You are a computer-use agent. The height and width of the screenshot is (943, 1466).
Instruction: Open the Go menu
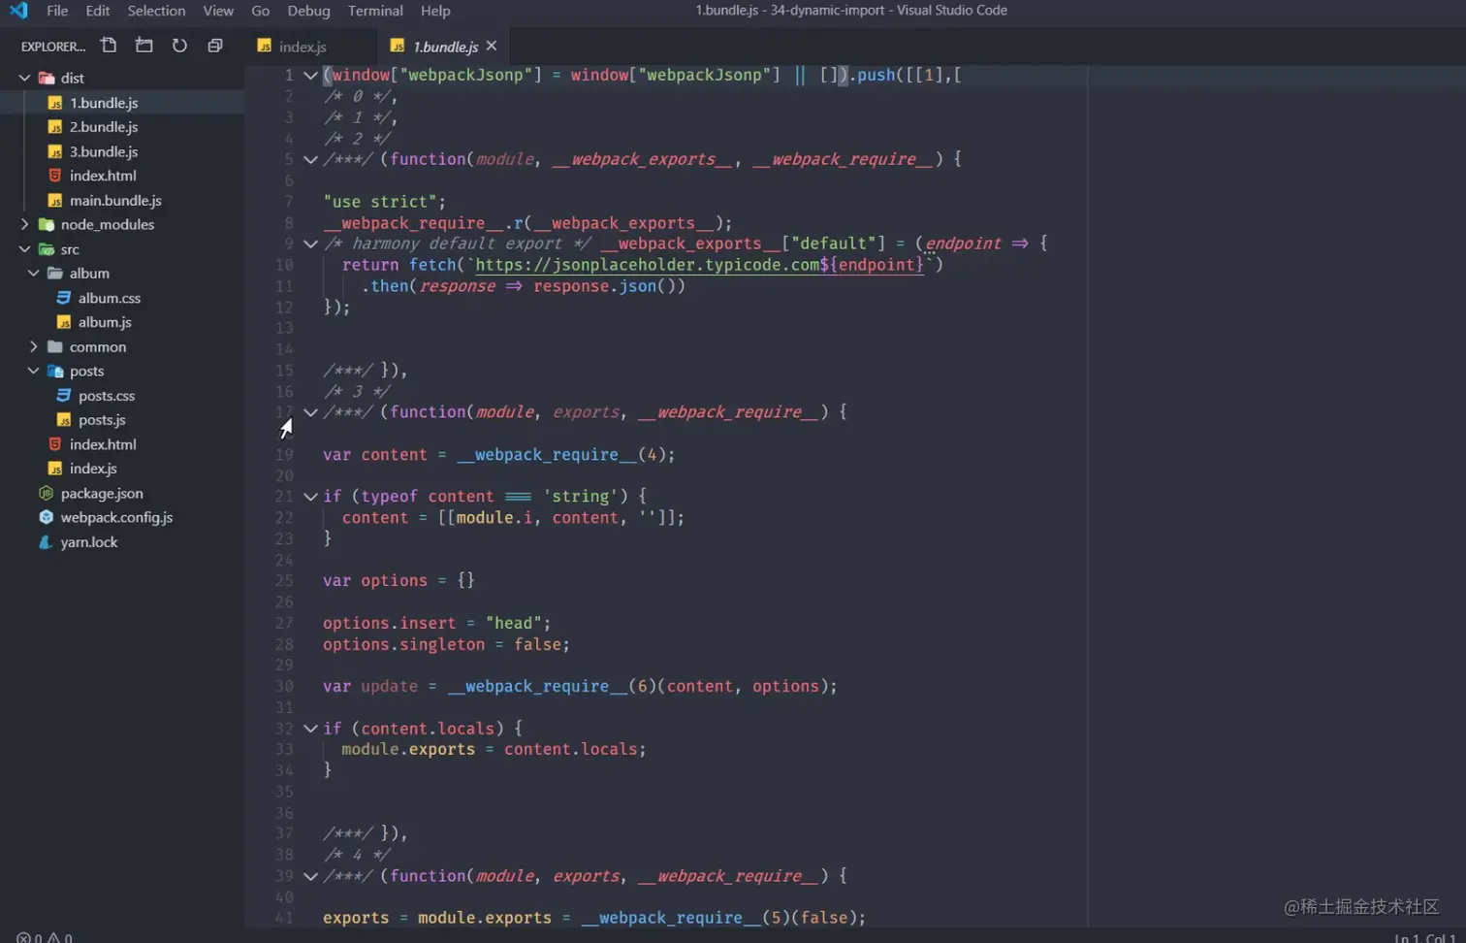260,11
